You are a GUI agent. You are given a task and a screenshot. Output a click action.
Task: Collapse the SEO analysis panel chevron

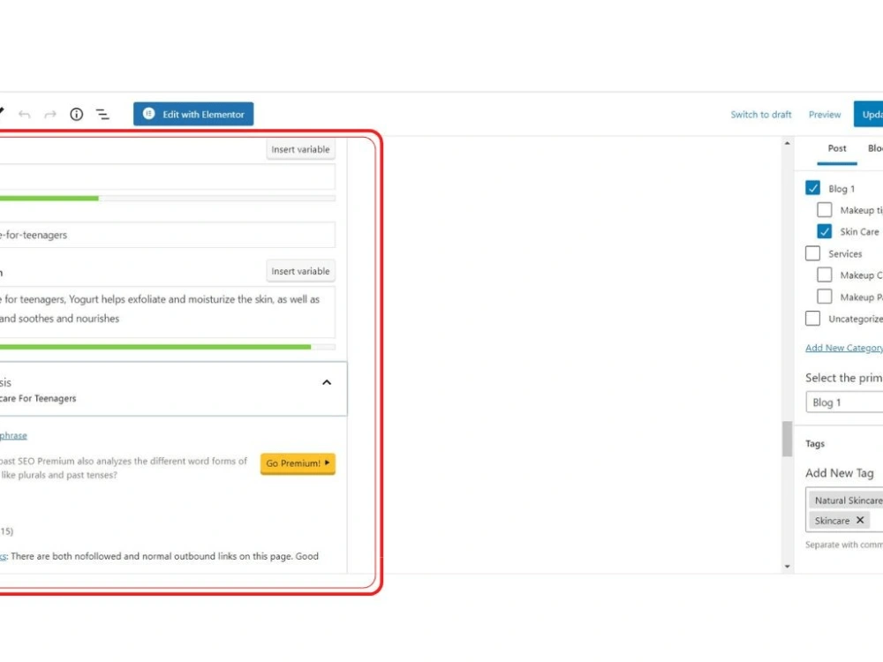pyautogui.click(x=327, y=383)
